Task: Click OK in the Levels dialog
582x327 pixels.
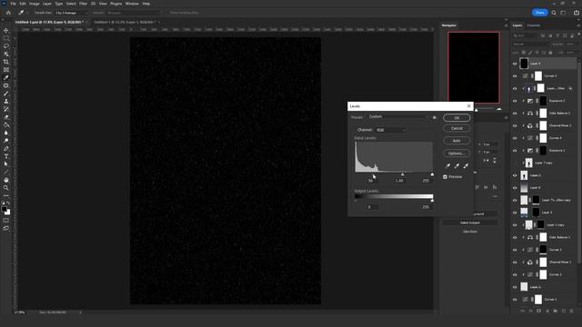Action: 457,118
